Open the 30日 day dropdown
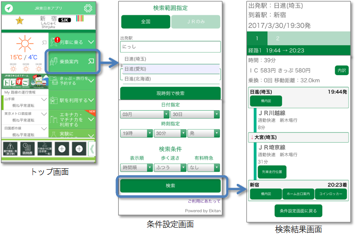Screen dimensions: 356x235 tap(195, 114)
